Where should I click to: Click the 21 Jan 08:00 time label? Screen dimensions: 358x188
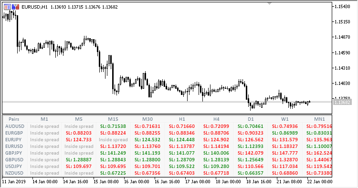289,182
